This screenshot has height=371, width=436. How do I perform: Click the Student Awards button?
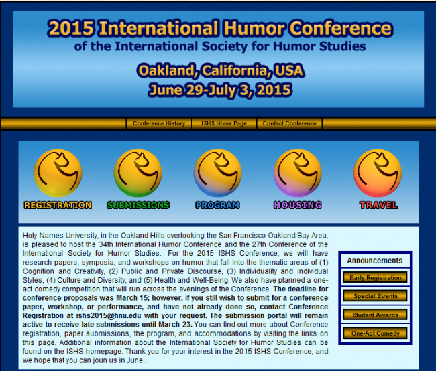pos(376,315)
